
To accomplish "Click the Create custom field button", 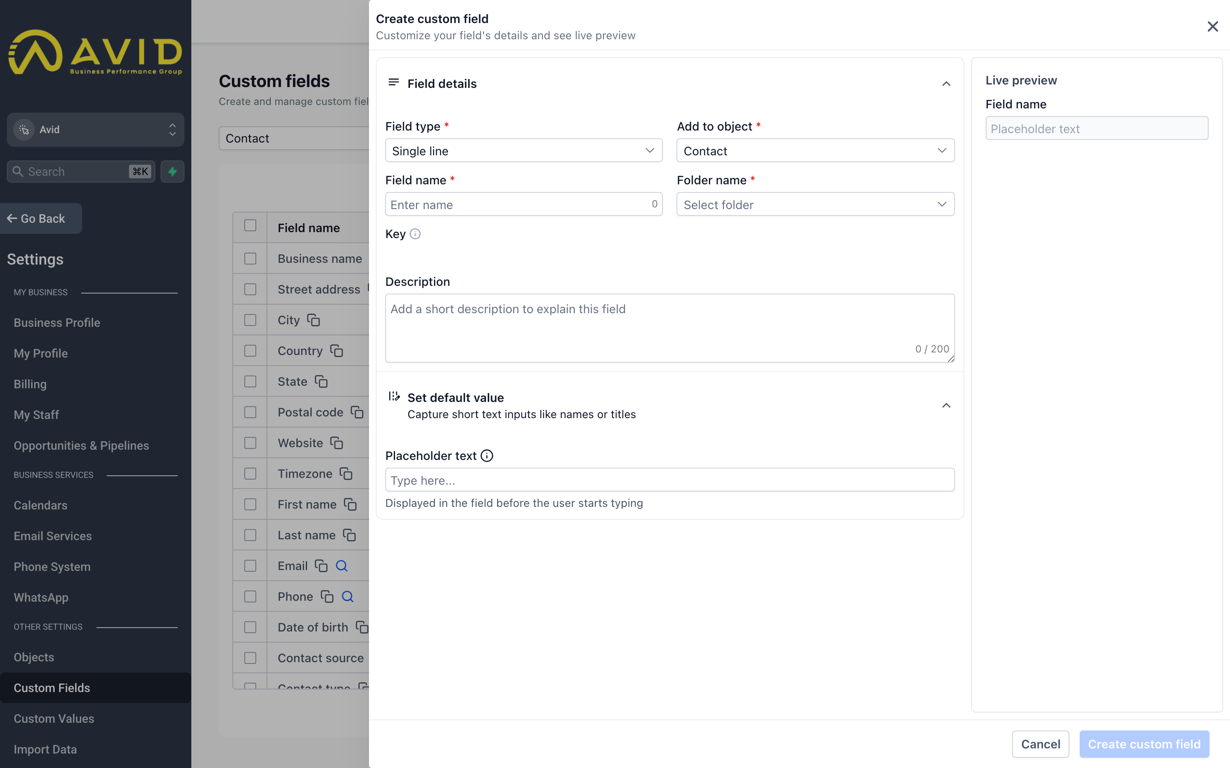I will (x=1144, y=744).
